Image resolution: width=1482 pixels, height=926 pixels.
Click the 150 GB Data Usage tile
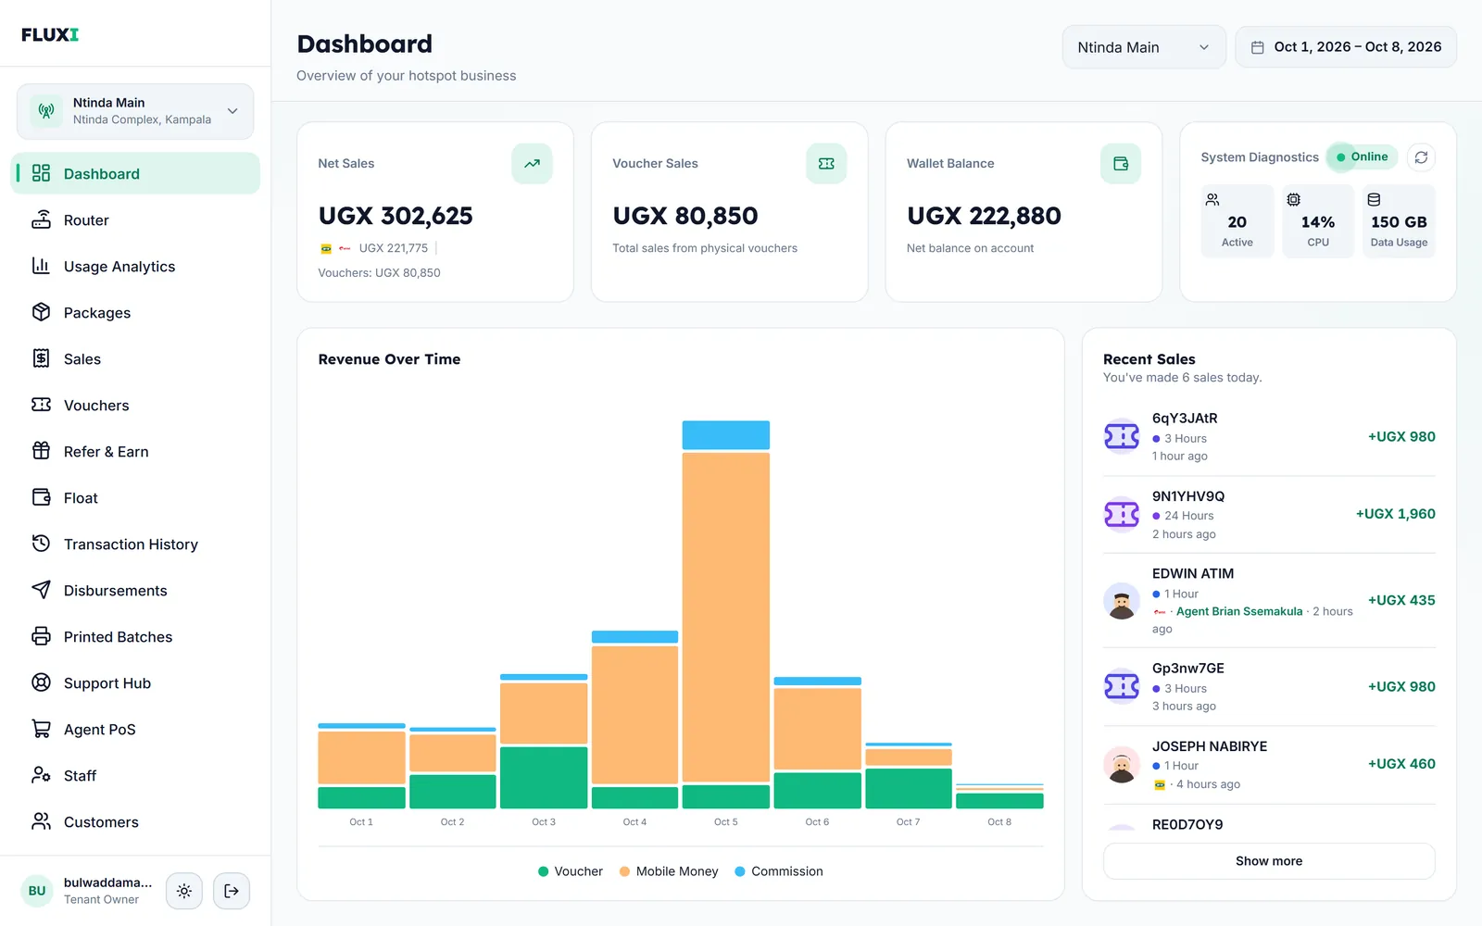point(1399,221)
